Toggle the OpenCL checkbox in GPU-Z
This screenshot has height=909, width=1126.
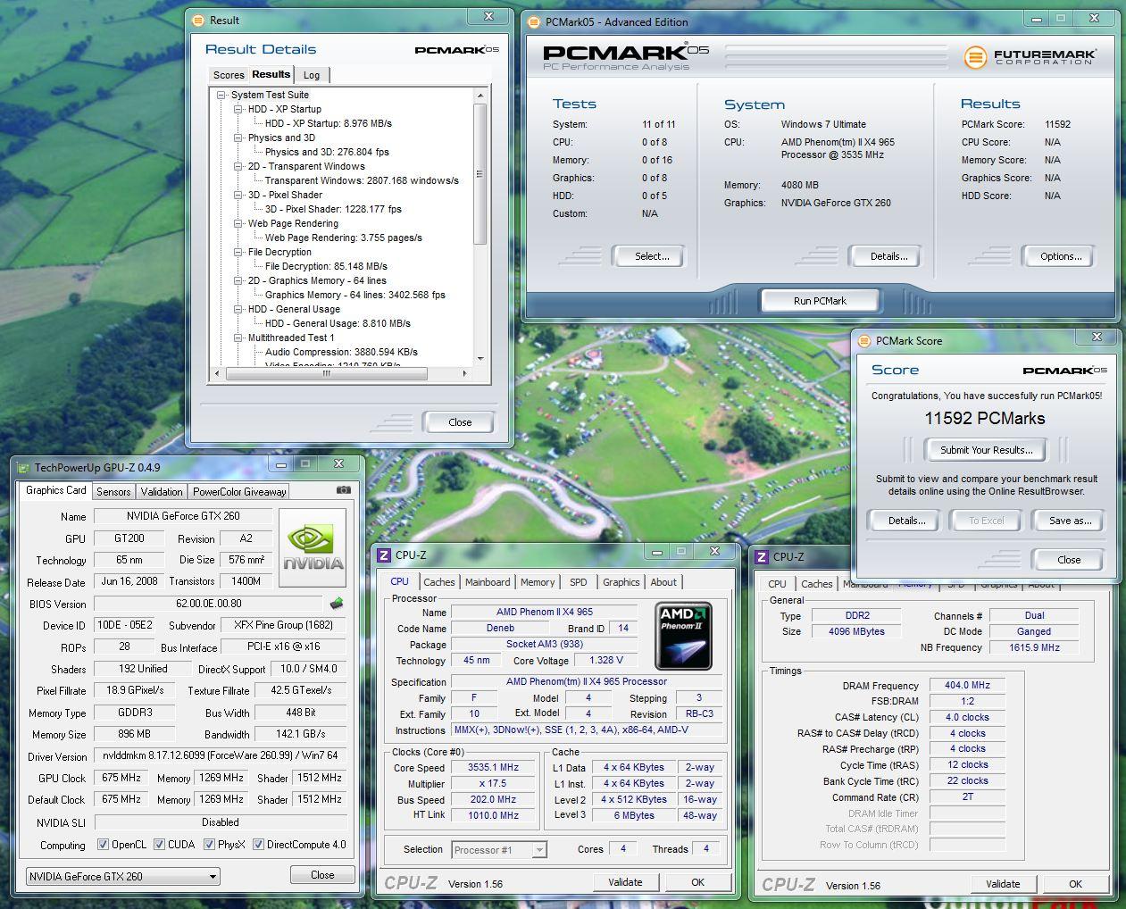coord(103,844)
